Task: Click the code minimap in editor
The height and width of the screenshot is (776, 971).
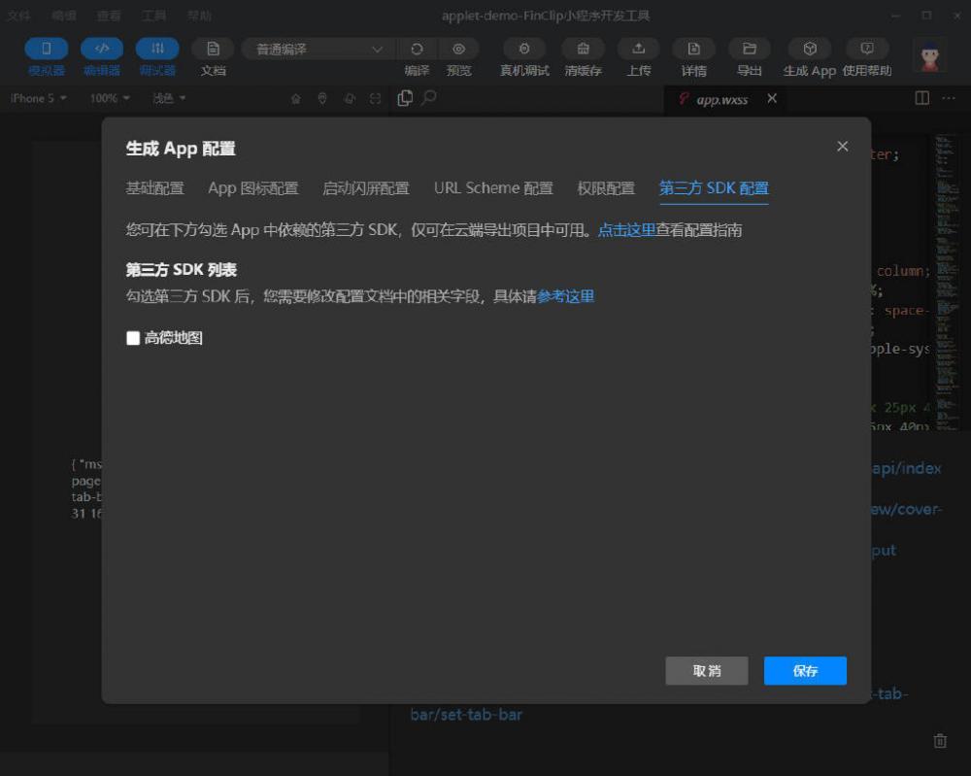Action: click(x=946, y=282)
